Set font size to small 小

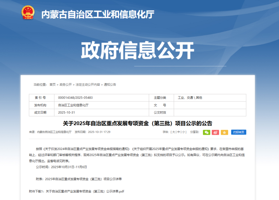click(x=183, y=132)
